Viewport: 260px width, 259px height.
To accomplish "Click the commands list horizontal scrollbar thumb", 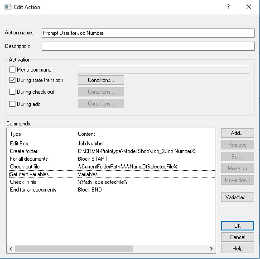I will pyautogui.click(x=74, y=249).
